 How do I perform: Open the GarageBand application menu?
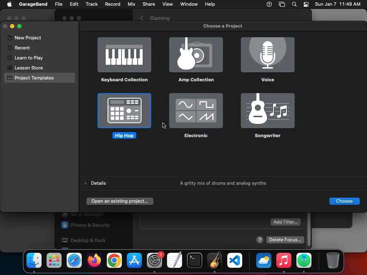pyautogui.click(x=33, y=4)
